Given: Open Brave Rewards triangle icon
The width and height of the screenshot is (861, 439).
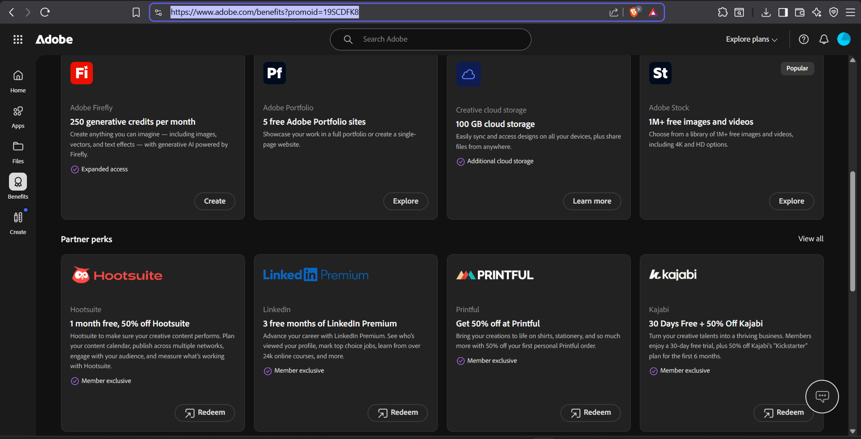Looking at the screenshot, I should click(653, 12).
